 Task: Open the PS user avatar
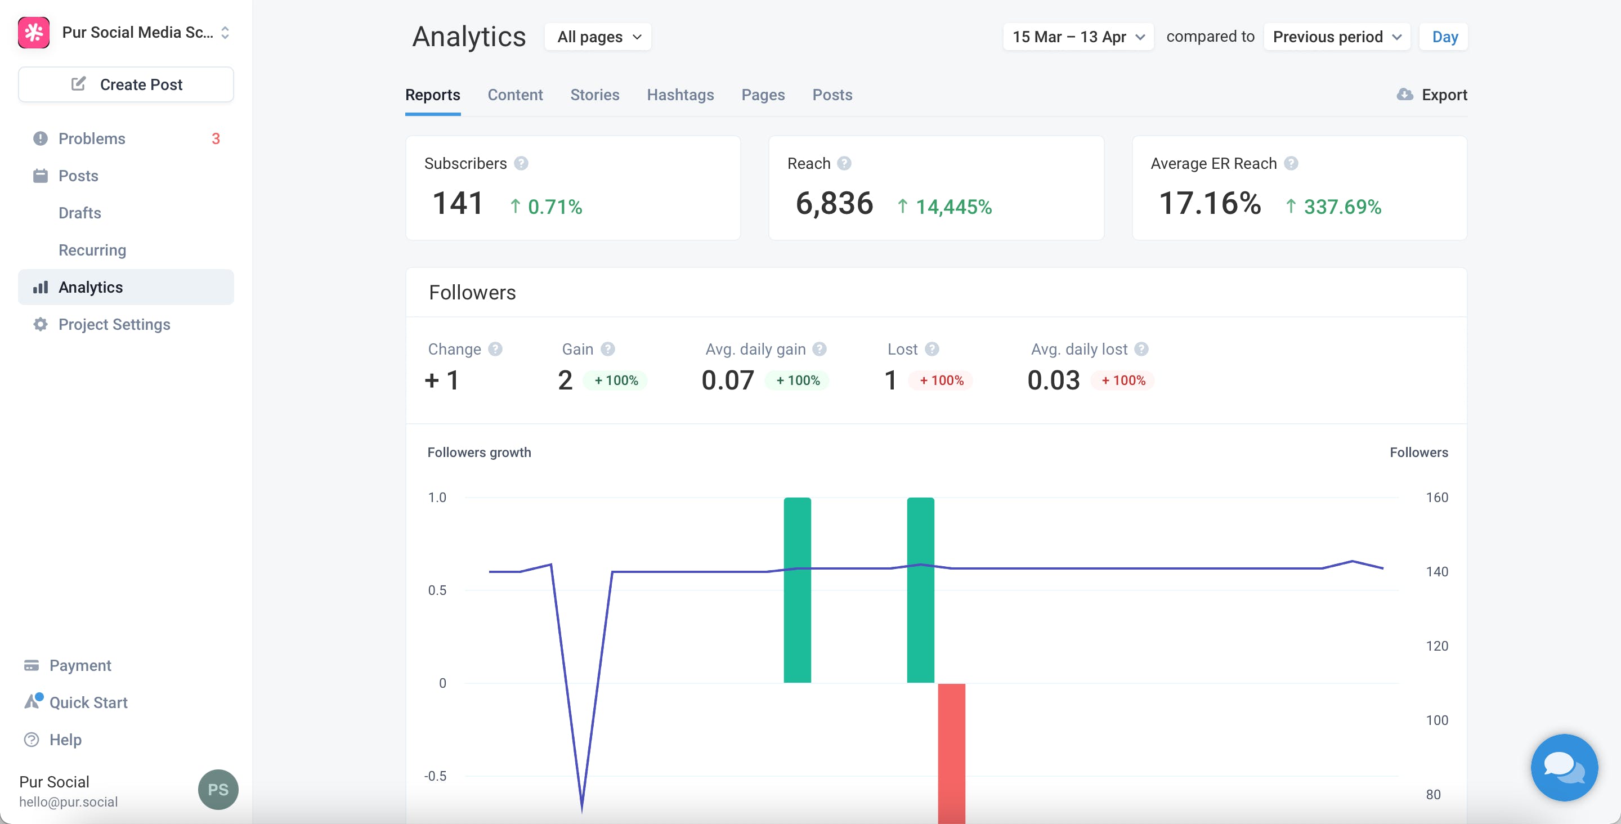point(218,789)
